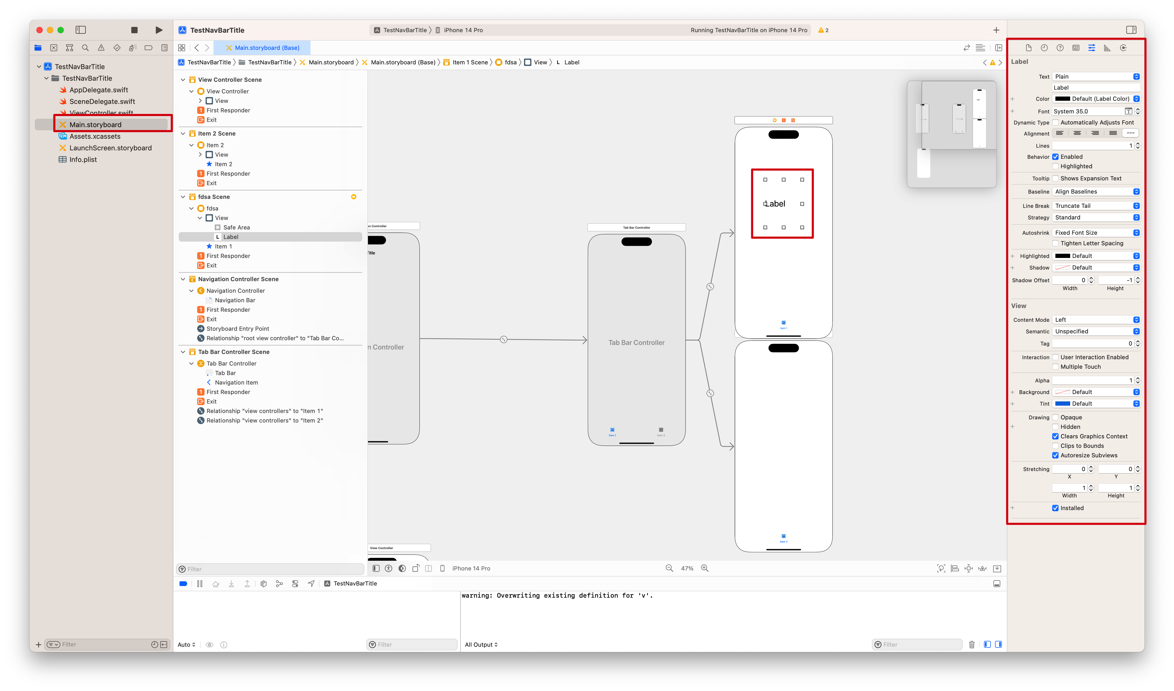Viewport: 1174px width, 691px height.
Task: Open the All Output console menu
Action: tap(481, 644)
